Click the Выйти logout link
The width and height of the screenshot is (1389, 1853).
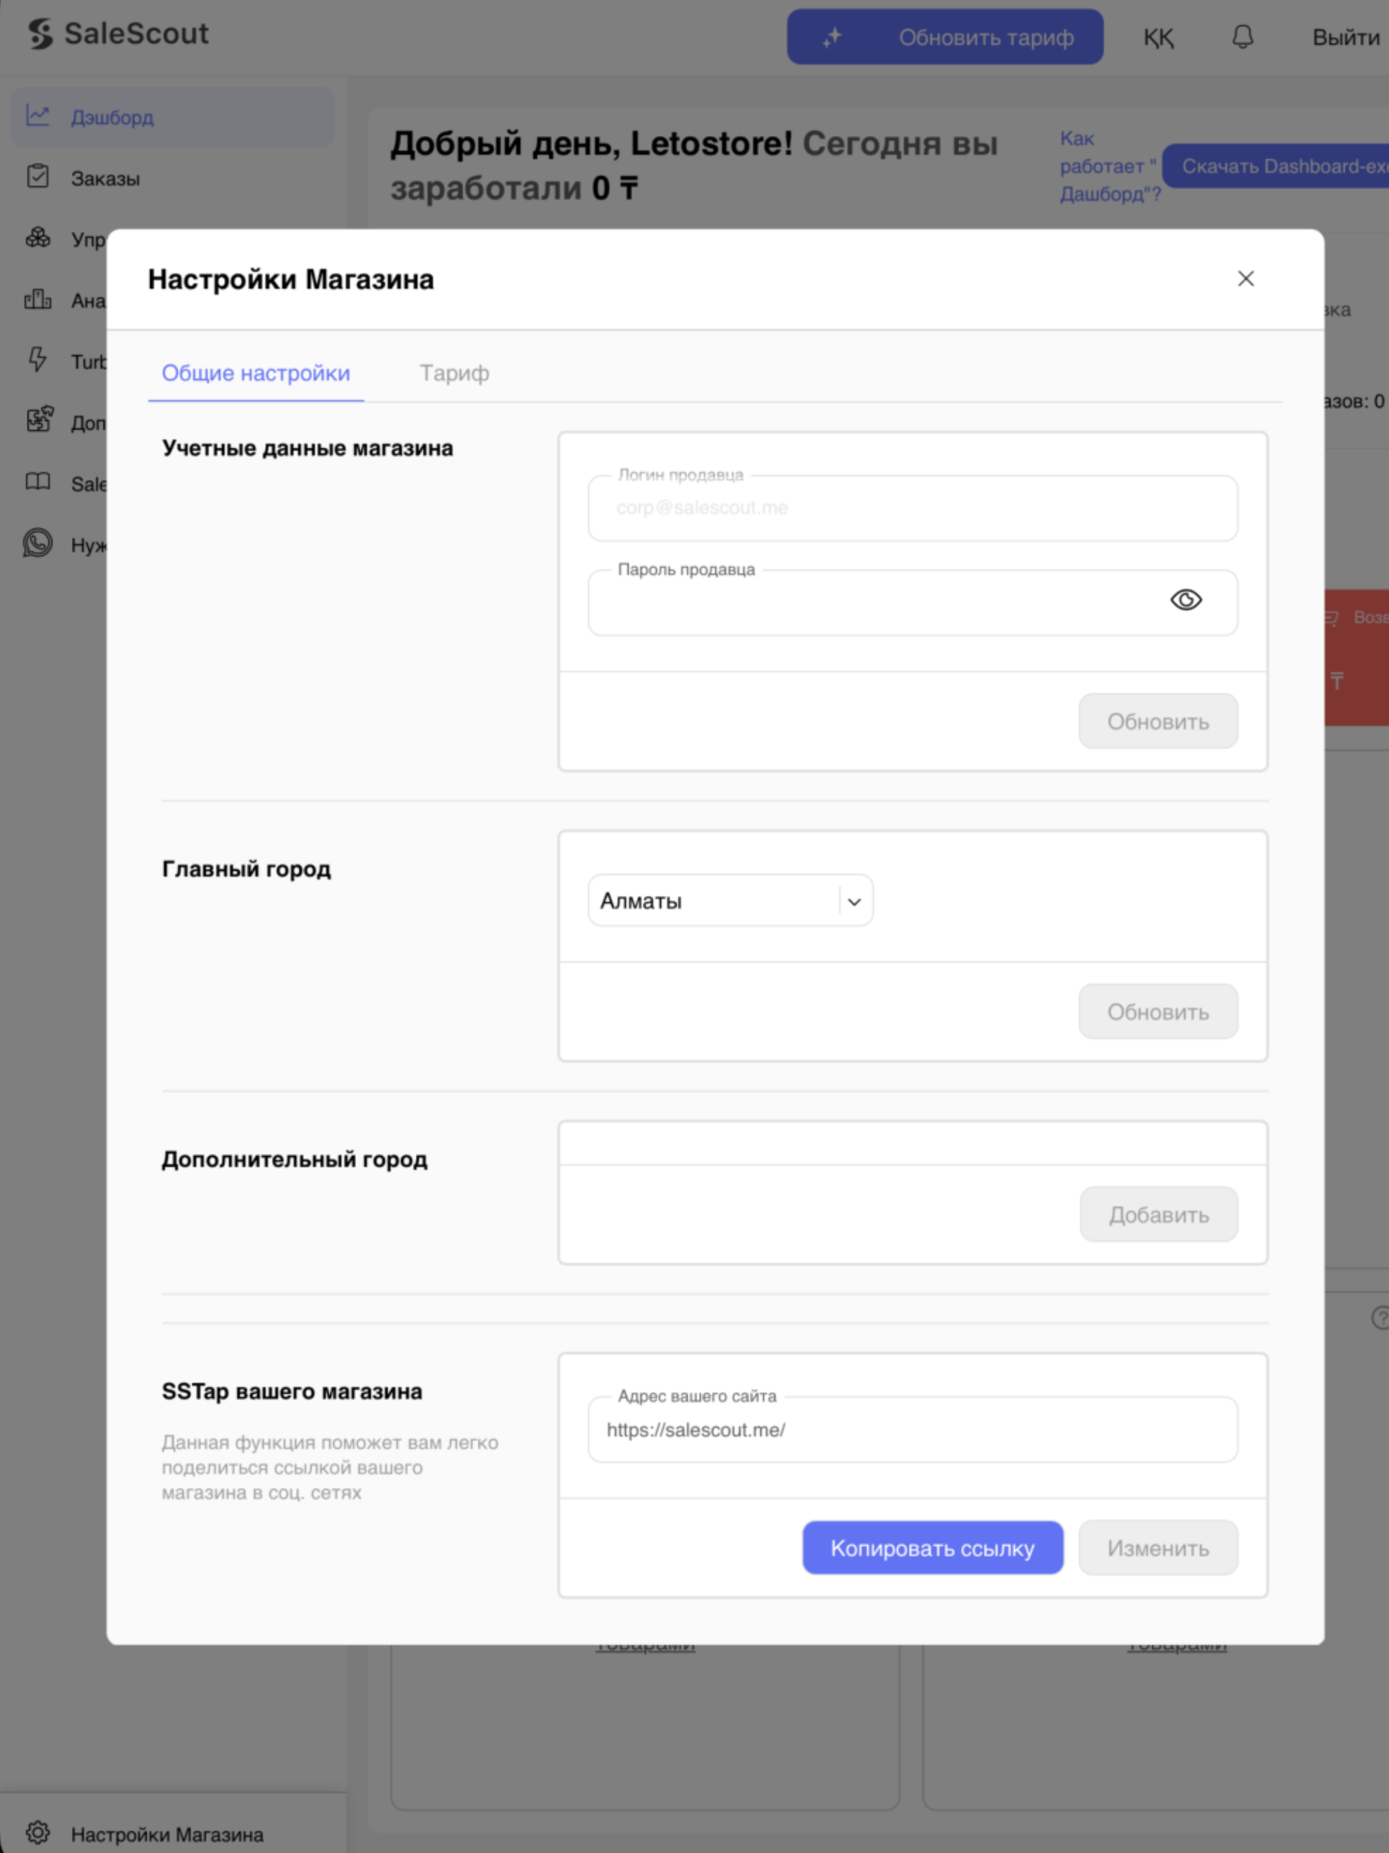click(1345, 38)
